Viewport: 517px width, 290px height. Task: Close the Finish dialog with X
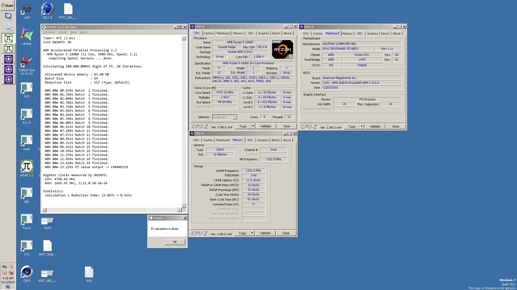coord(185,218)
